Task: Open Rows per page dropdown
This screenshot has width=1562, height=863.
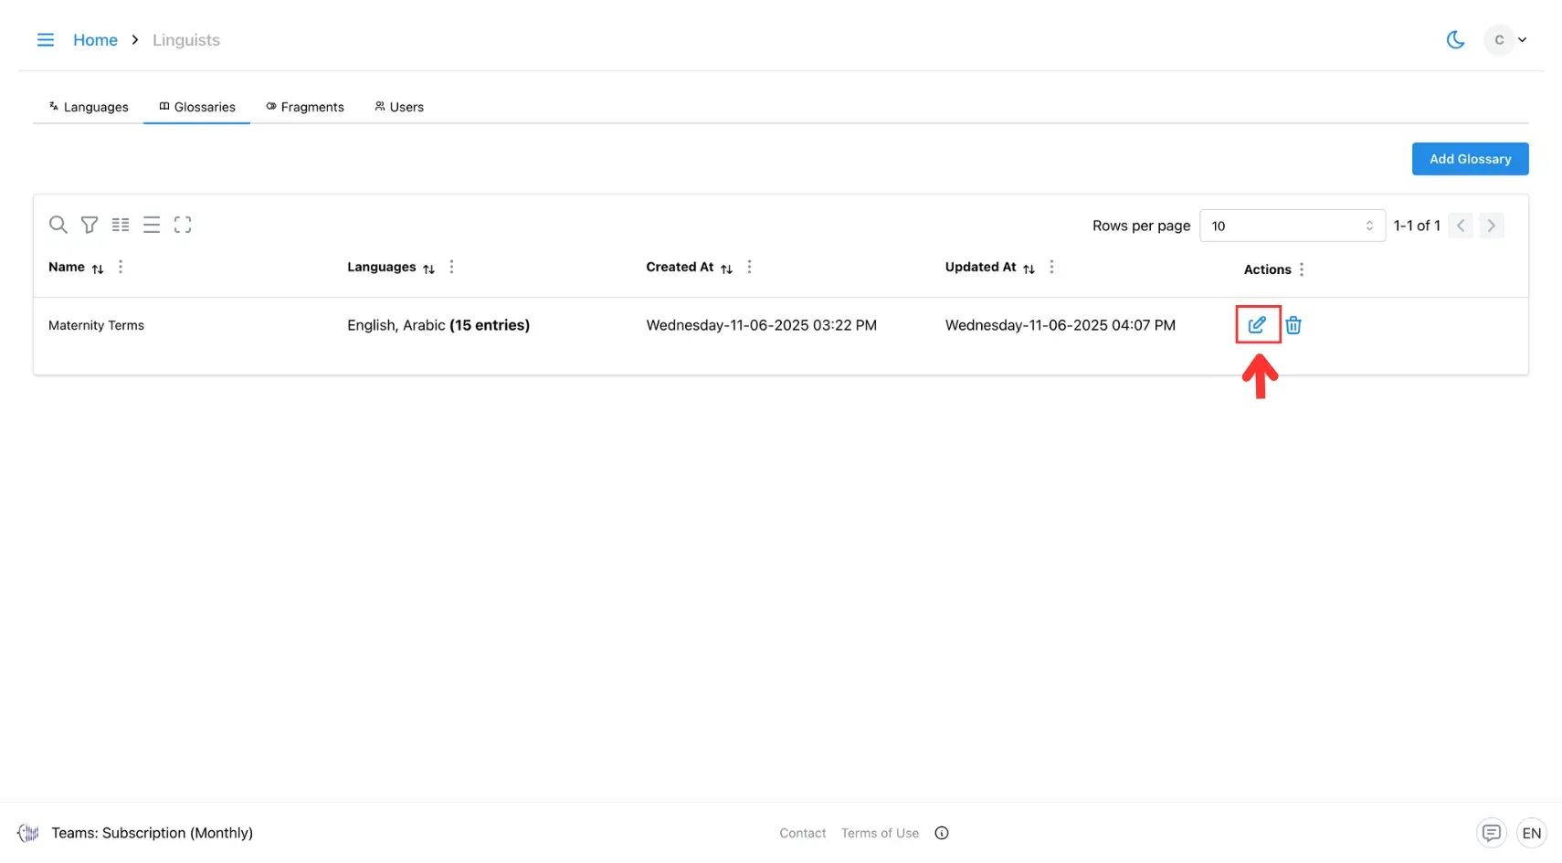Action: click(x=1292, y=226)
